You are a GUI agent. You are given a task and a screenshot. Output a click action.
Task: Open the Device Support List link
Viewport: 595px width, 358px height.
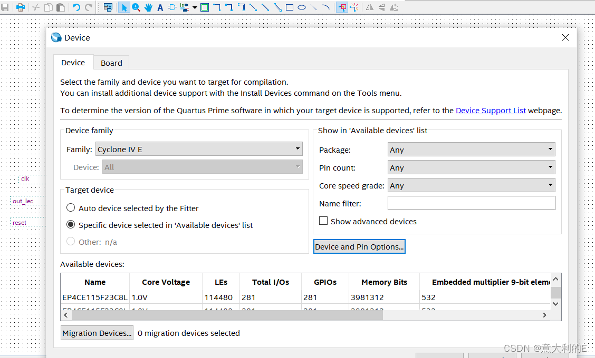click(491, 111)
